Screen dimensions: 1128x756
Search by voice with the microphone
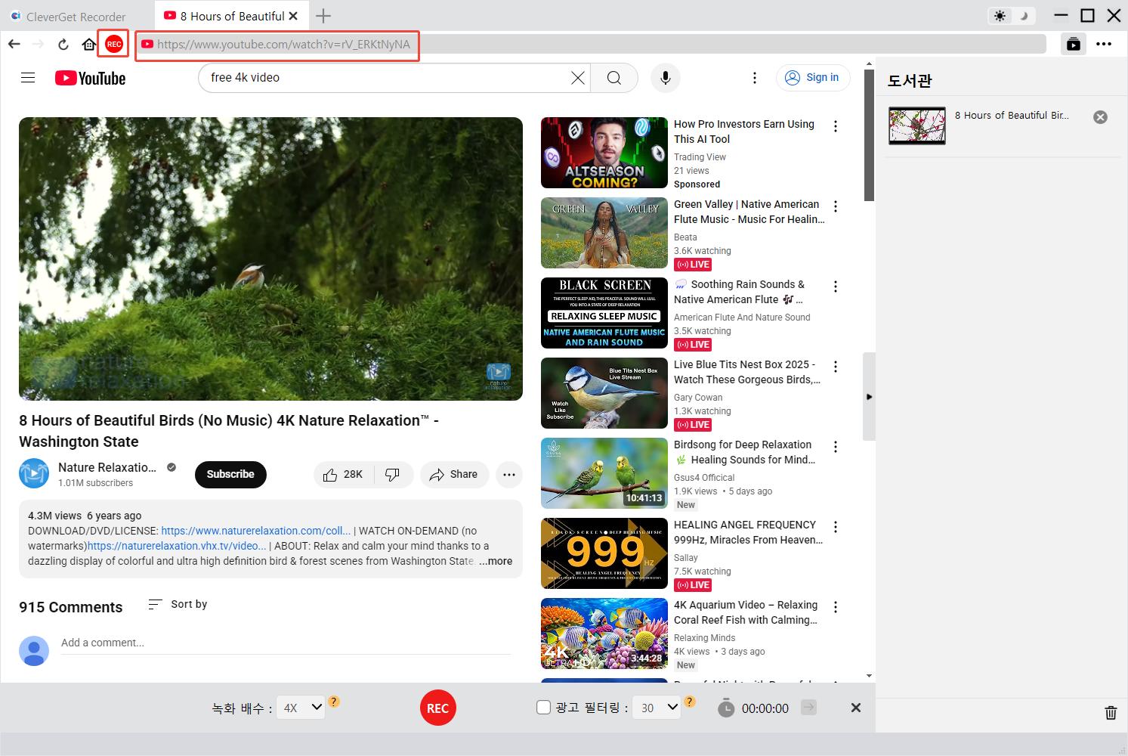point(666,77)
